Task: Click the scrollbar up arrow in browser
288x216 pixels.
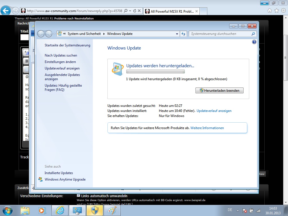Action: (285, 18)
